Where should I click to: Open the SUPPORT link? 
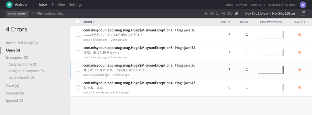coord(242,5)
